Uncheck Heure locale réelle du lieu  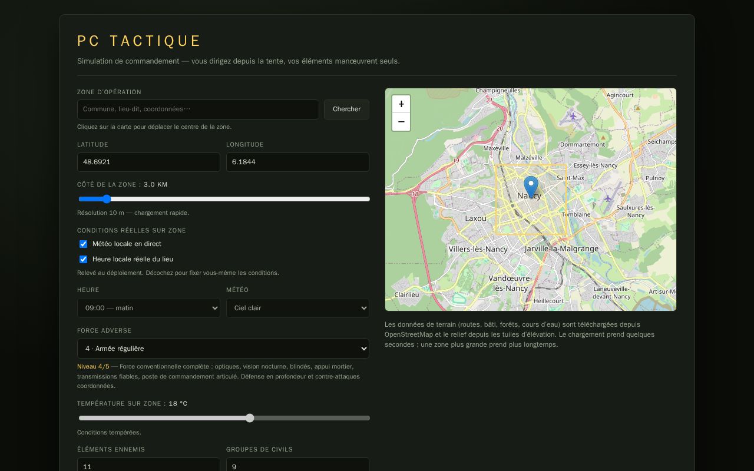tap(83, 259)
